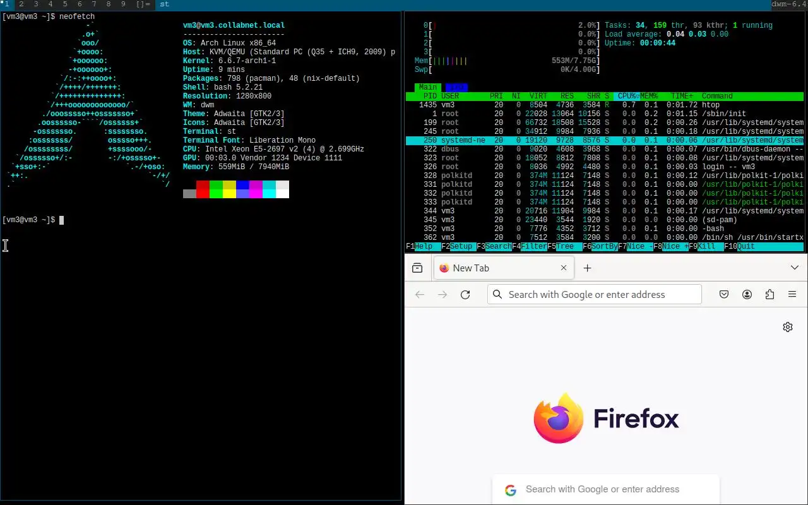The height and width of the screenshot is (505, 808).
Task: Reload the current Firefox page
Action: [x=465, y=295]
